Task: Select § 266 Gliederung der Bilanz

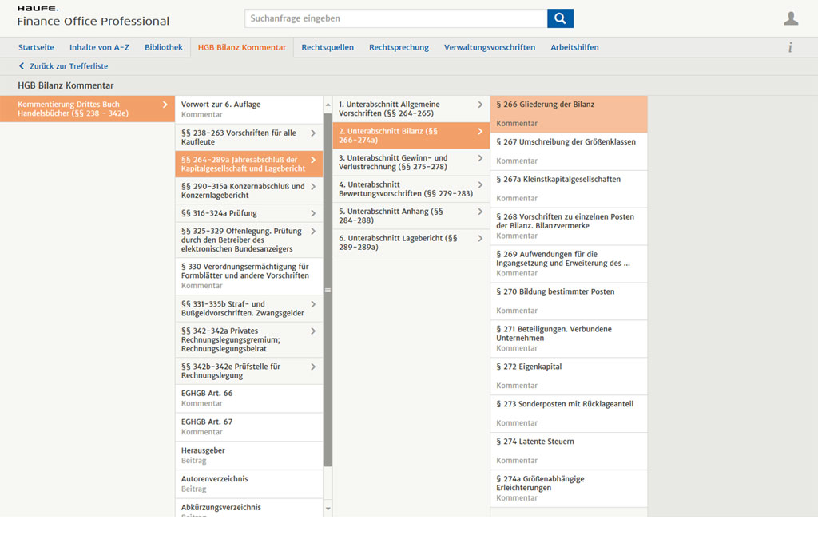Action: point(569,114)
